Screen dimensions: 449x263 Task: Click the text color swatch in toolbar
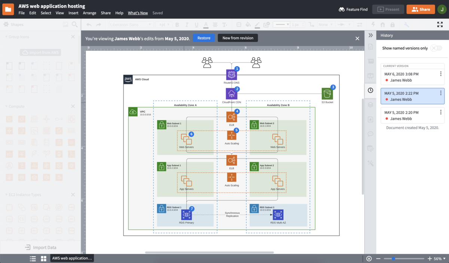(x=205, y=25)
